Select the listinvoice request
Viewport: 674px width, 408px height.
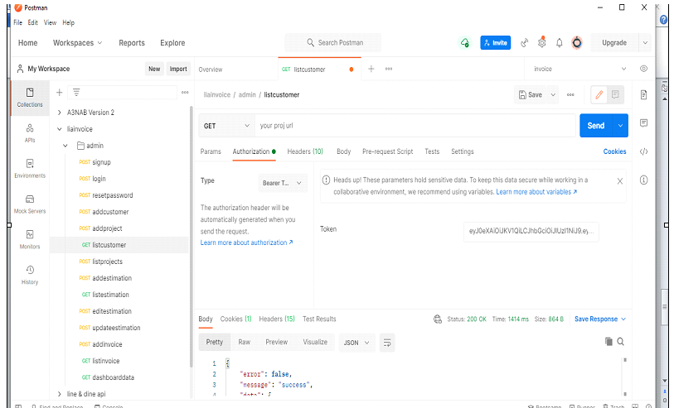106,361
